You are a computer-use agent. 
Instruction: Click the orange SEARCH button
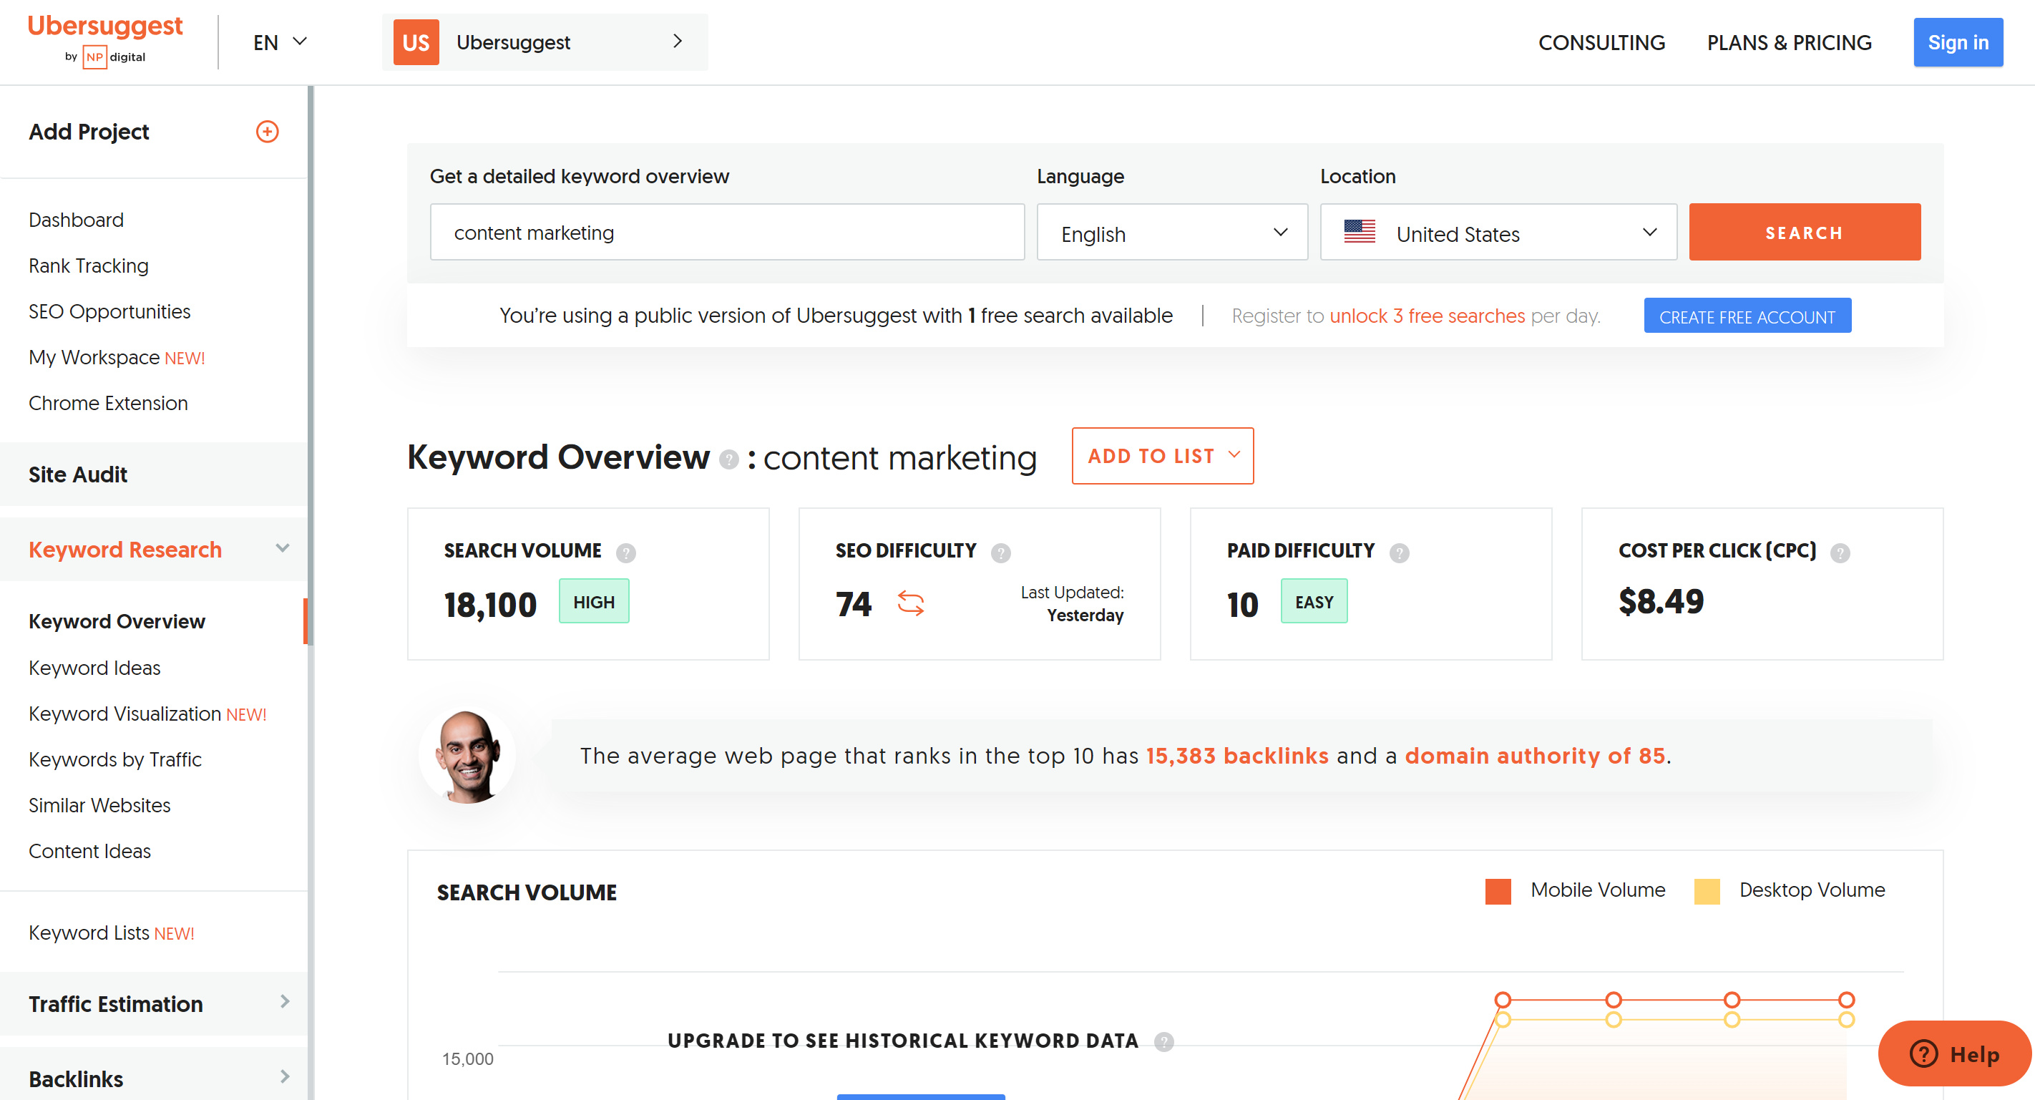coord(1804,232)
